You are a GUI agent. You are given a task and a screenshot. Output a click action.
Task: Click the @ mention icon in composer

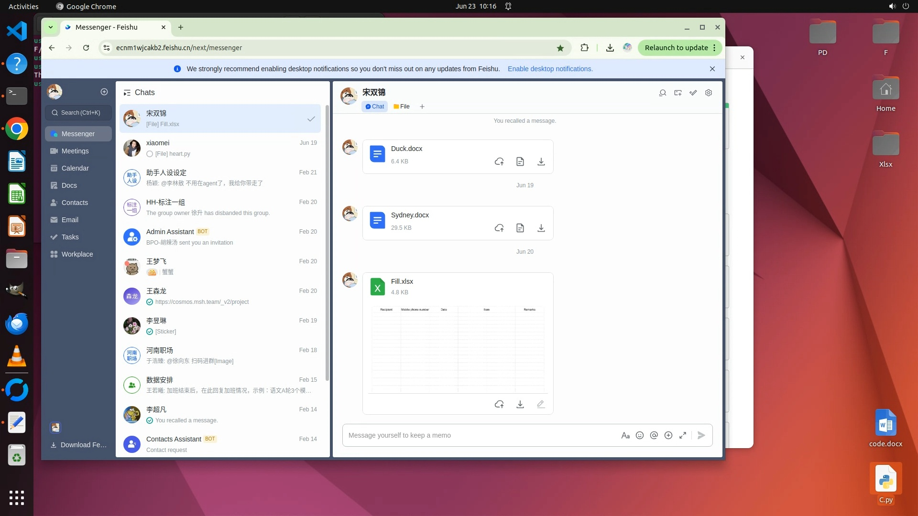(x=654, y=435)
